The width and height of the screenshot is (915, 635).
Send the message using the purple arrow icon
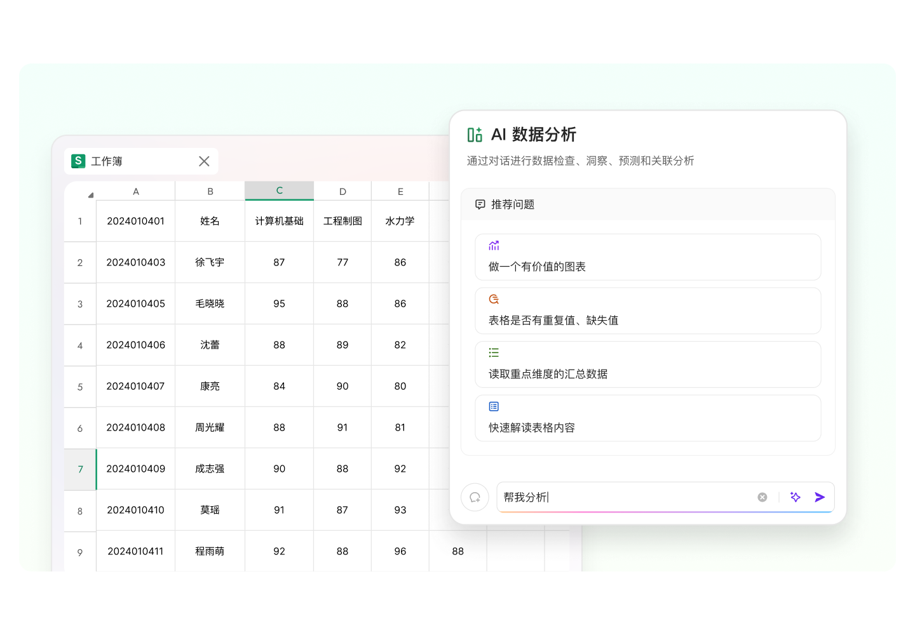tap(820, 497)
